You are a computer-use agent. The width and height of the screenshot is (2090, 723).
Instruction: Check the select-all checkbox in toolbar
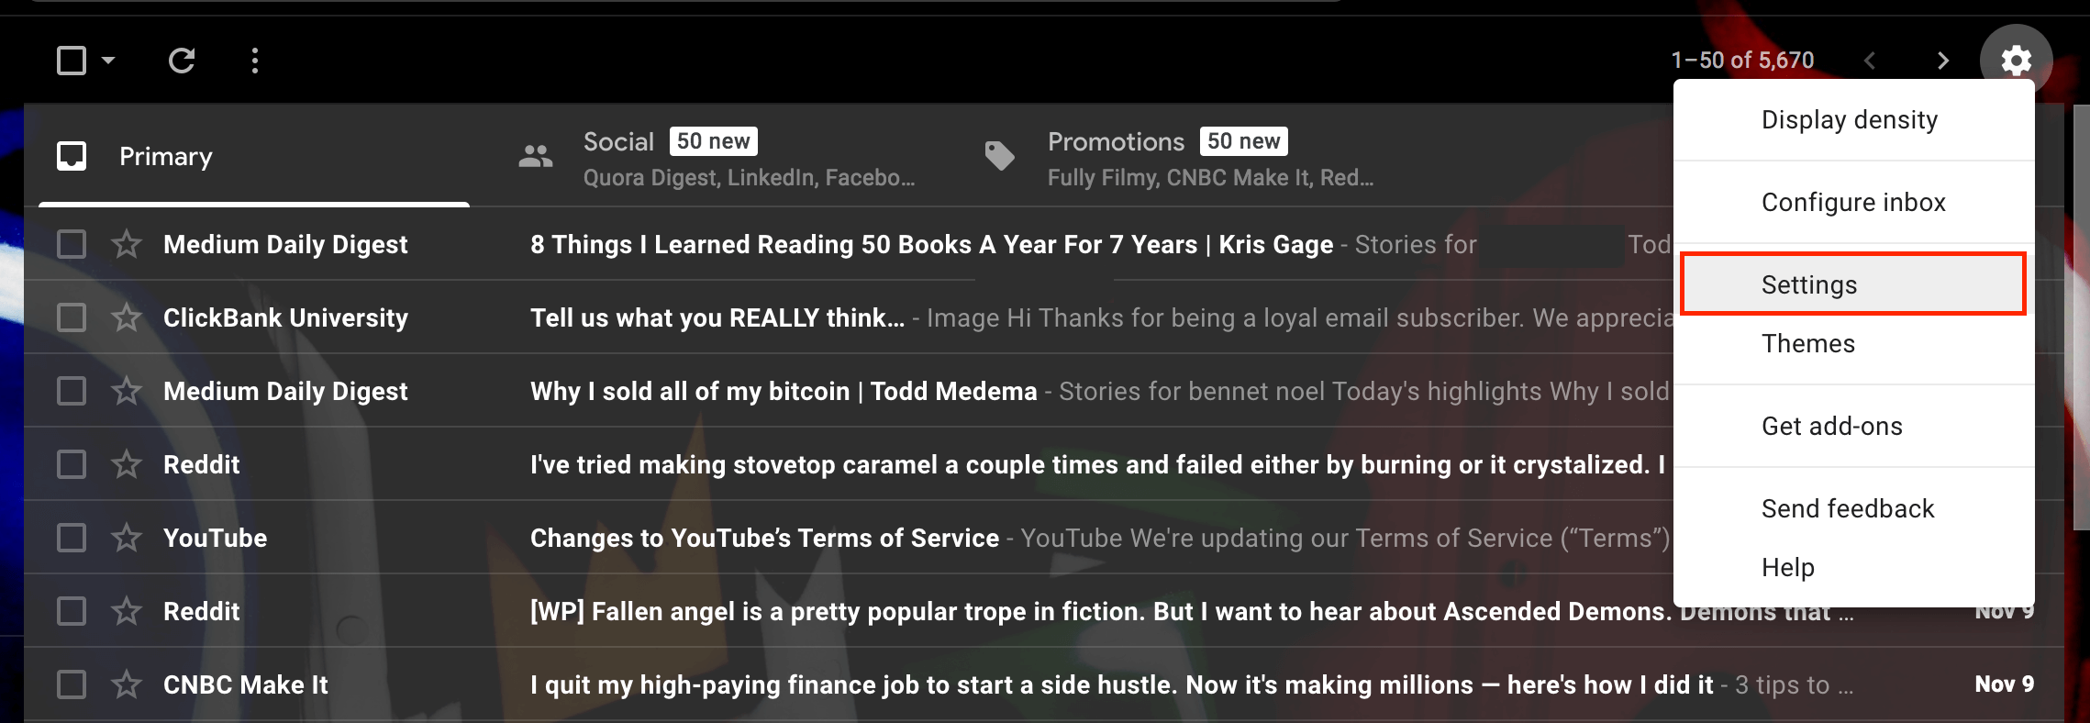point(72,61)
